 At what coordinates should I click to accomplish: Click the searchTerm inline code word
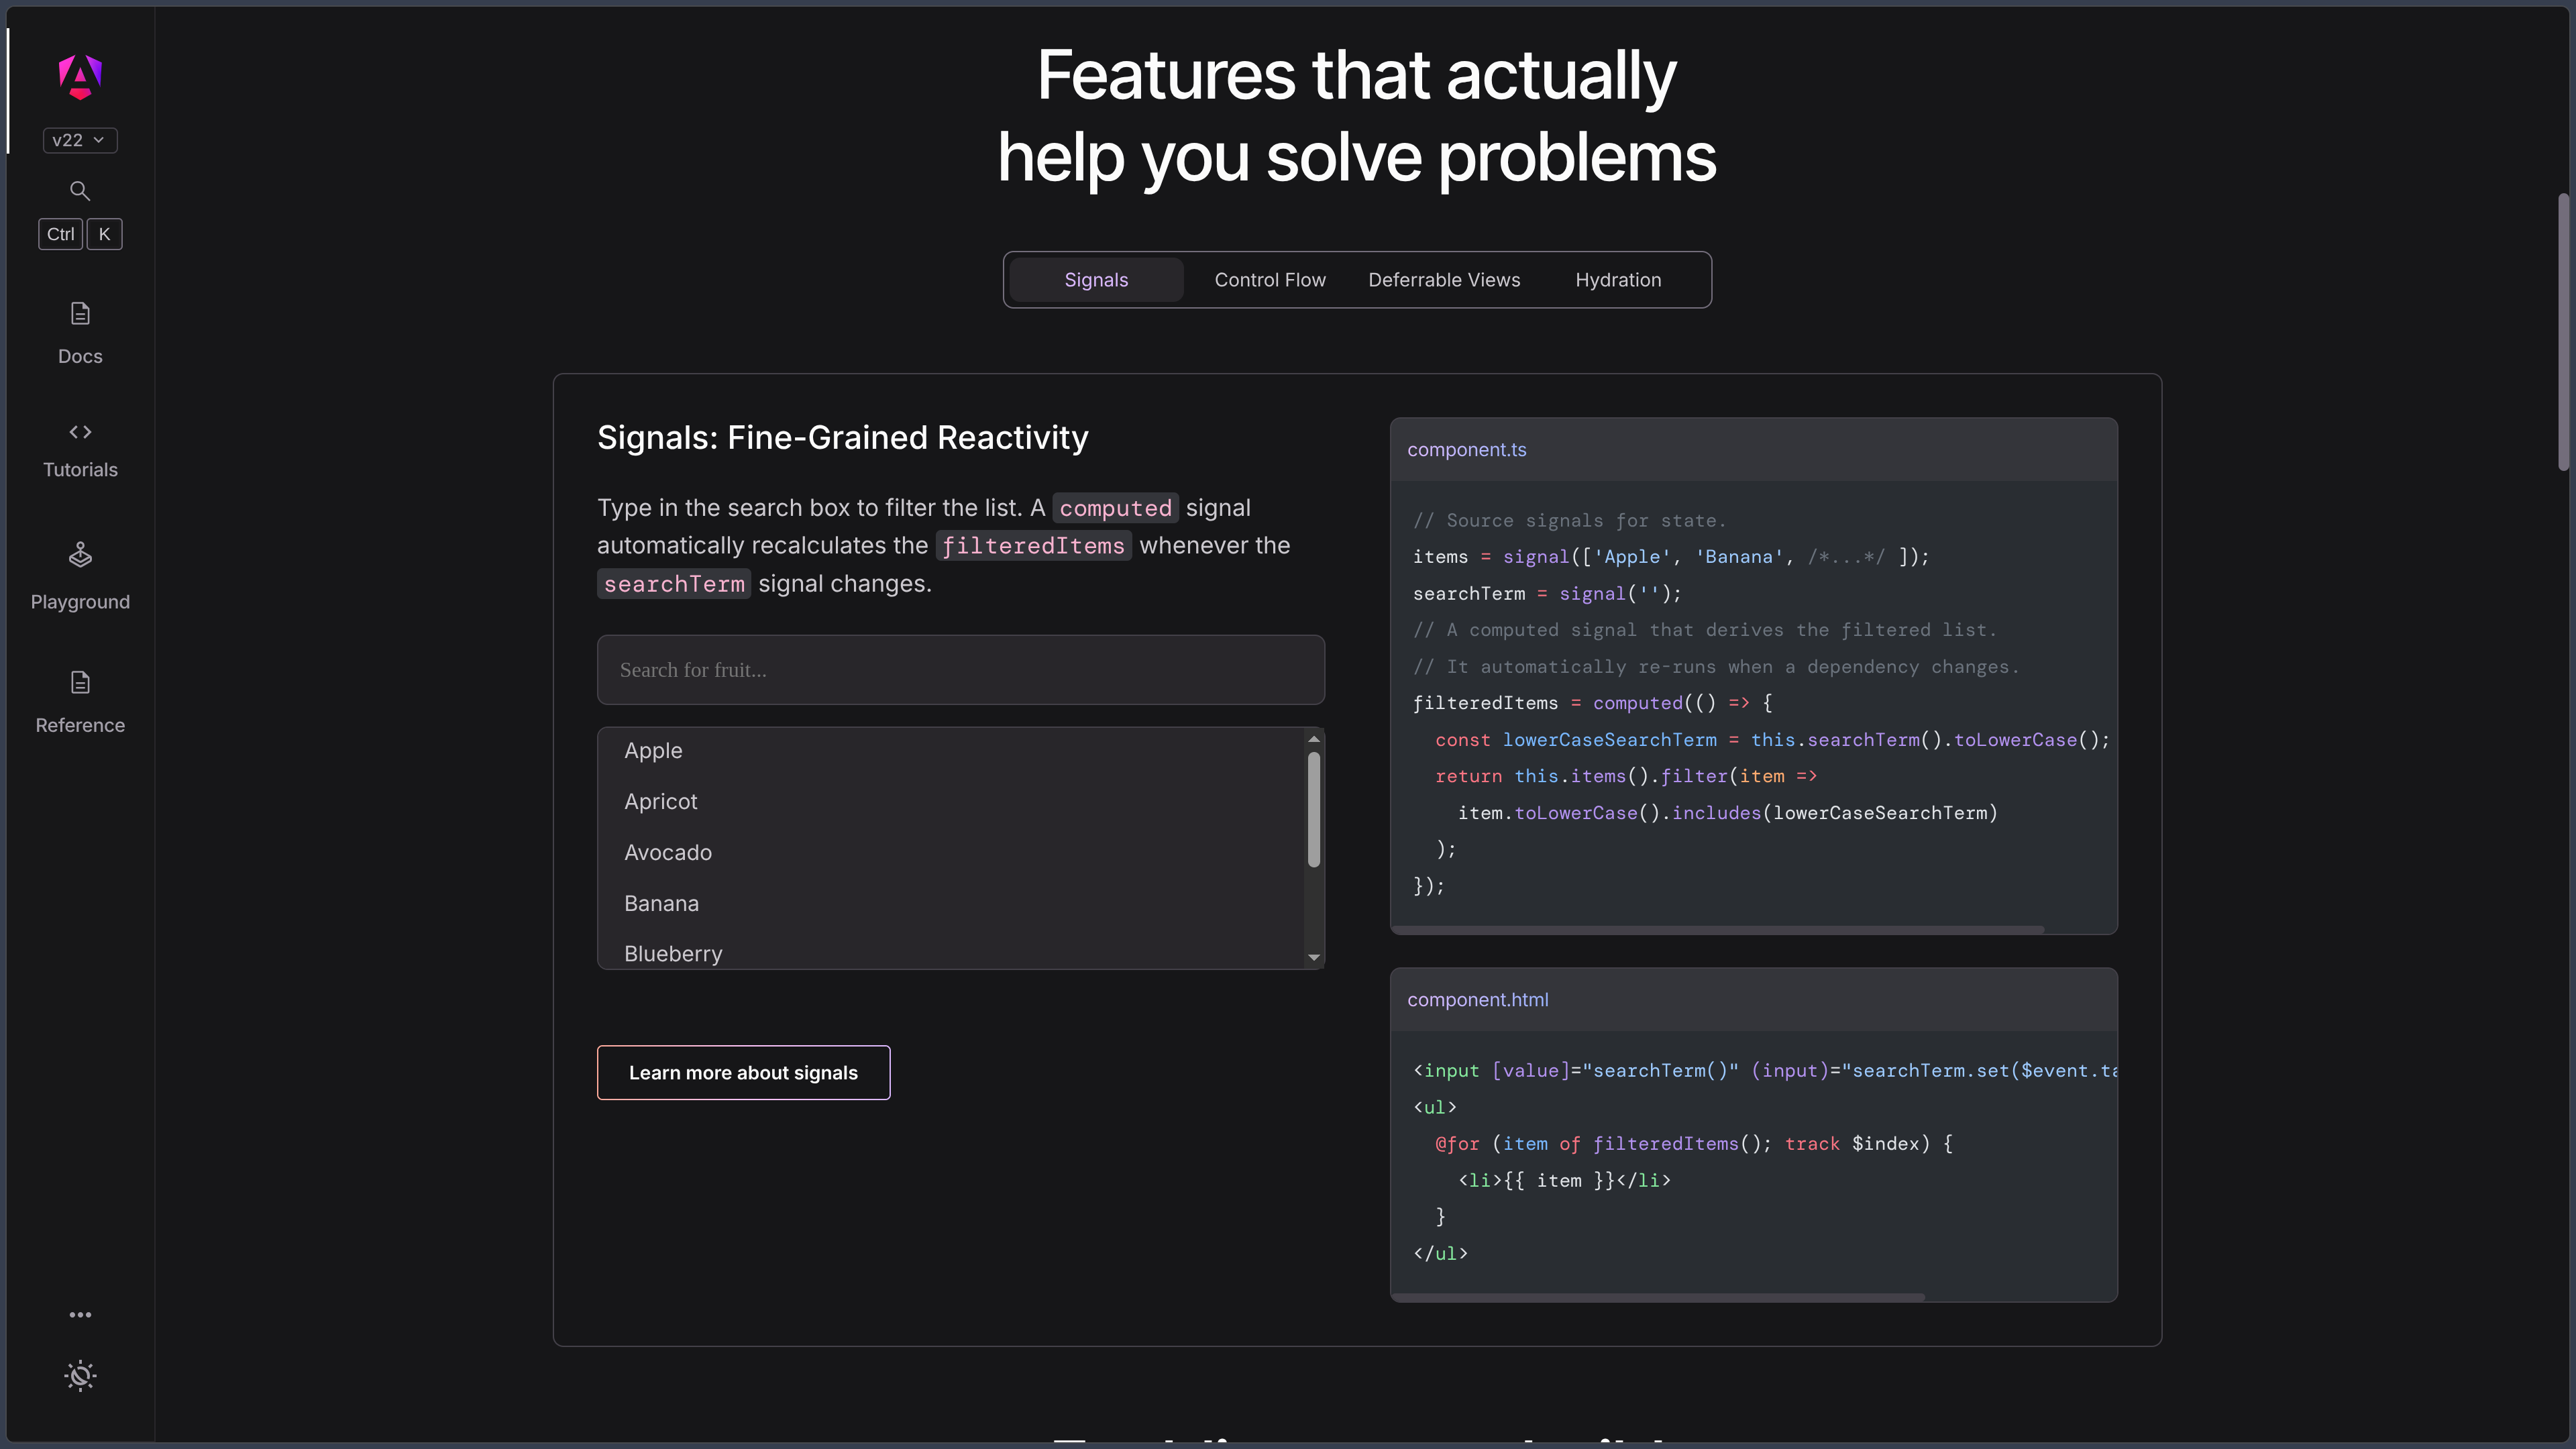(674, 584)
